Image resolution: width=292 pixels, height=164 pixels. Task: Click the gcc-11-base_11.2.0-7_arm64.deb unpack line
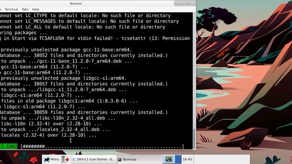66,61
